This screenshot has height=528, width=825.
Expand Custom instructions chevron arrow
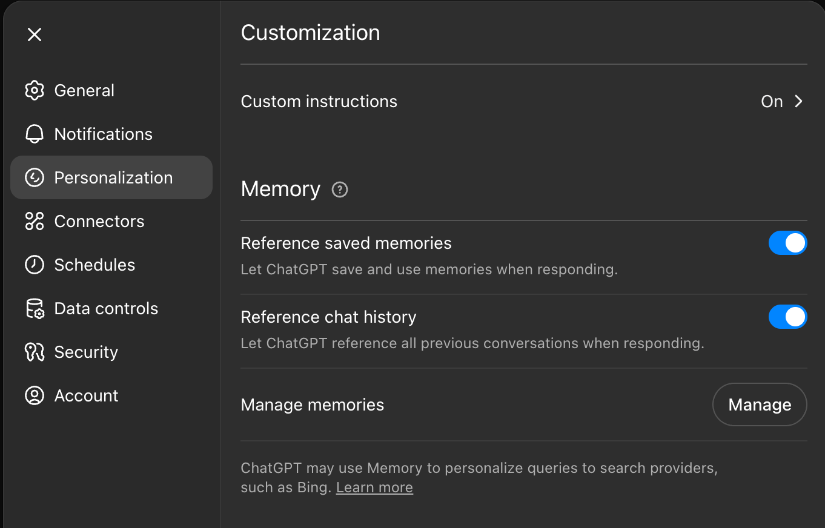pyautogui.click(x=799, y=101)
